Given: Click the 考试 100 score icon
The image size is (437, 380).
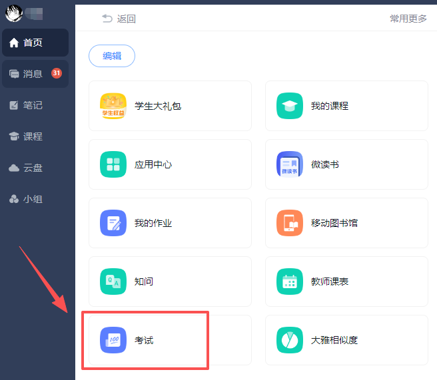Looking at the screenshot, I should [x=113, y=340].
